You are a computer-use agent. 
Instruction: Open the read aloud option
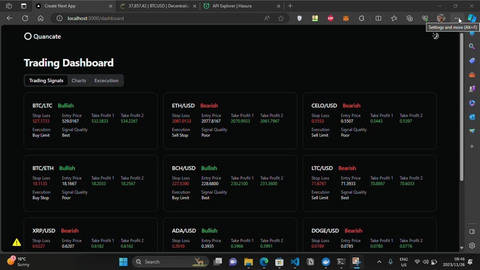pyautogui.click(x=267, y=18)
